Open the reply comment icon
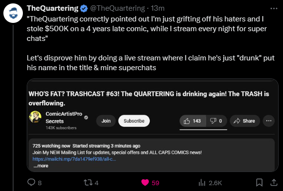 click(x=31, y=182)
